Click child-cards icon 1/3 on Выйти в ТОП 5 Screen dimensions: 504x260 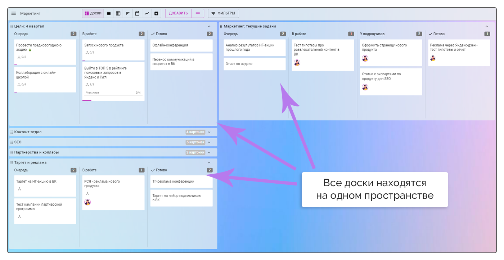pos(90,85)
